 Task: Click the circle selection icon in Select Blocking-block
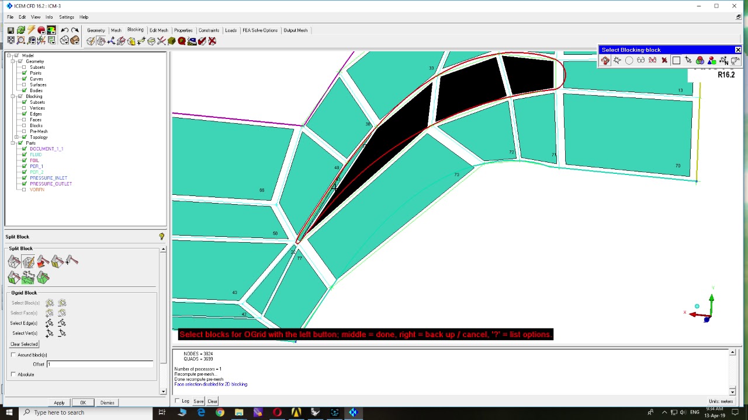click(629, 61)
